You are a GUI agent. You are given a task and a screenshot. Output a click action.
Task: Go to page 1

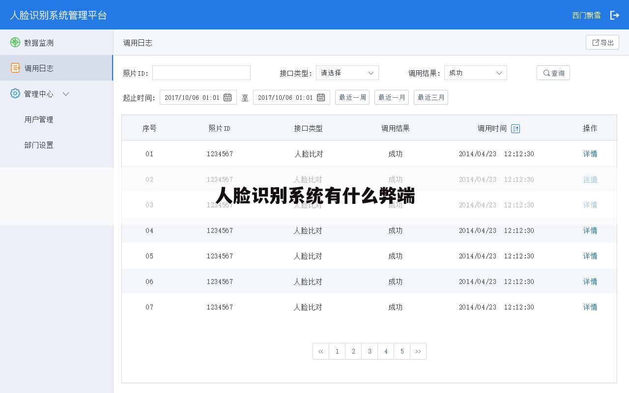point(337,351)
